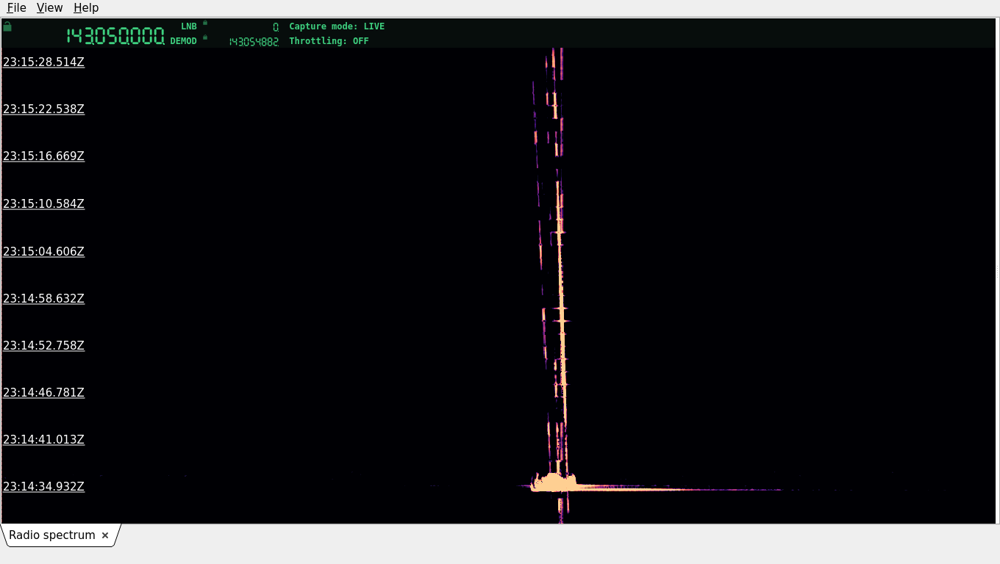
Task: Select timestamp 23:14:41.013Z
Action: pos(43,440)
